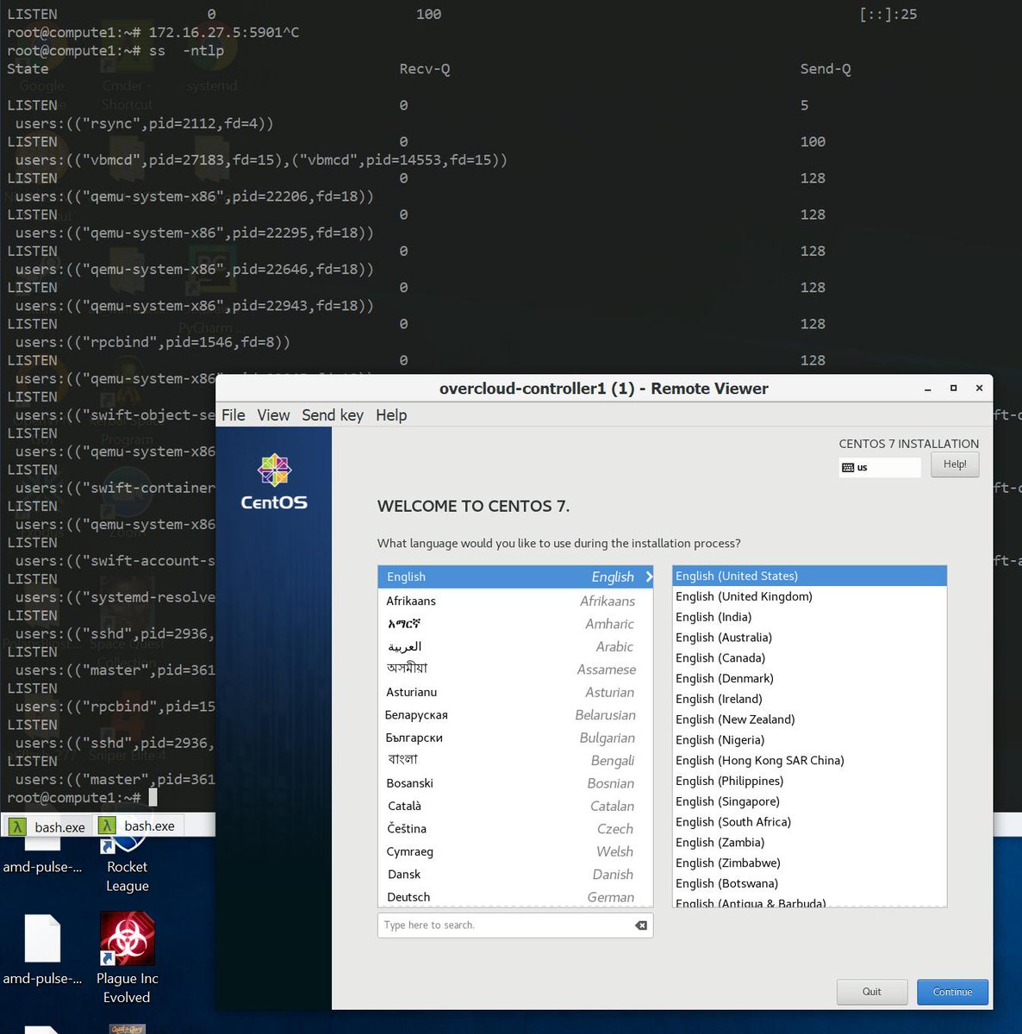Select the Bulgarian language row
Viewport: 1022px width, 1034px height.
pos(515,738)
